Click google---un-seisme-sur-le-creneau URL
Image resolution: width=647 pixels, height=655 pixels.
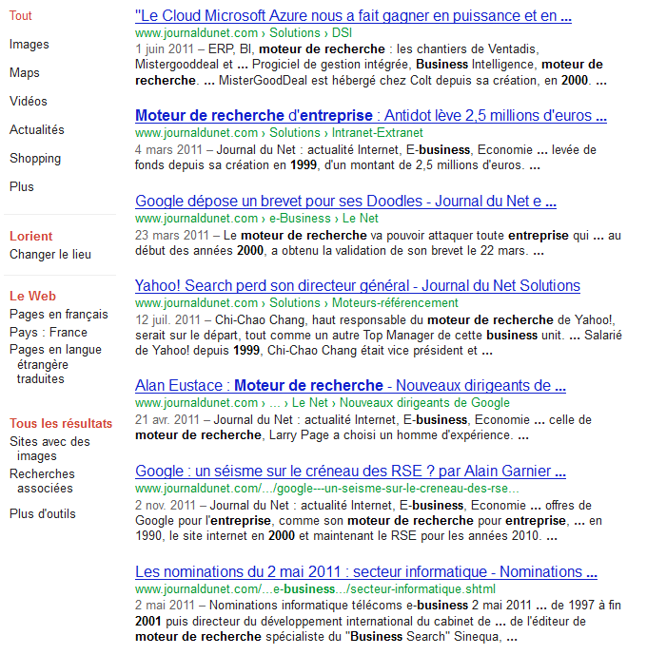[x=327, y=489]
